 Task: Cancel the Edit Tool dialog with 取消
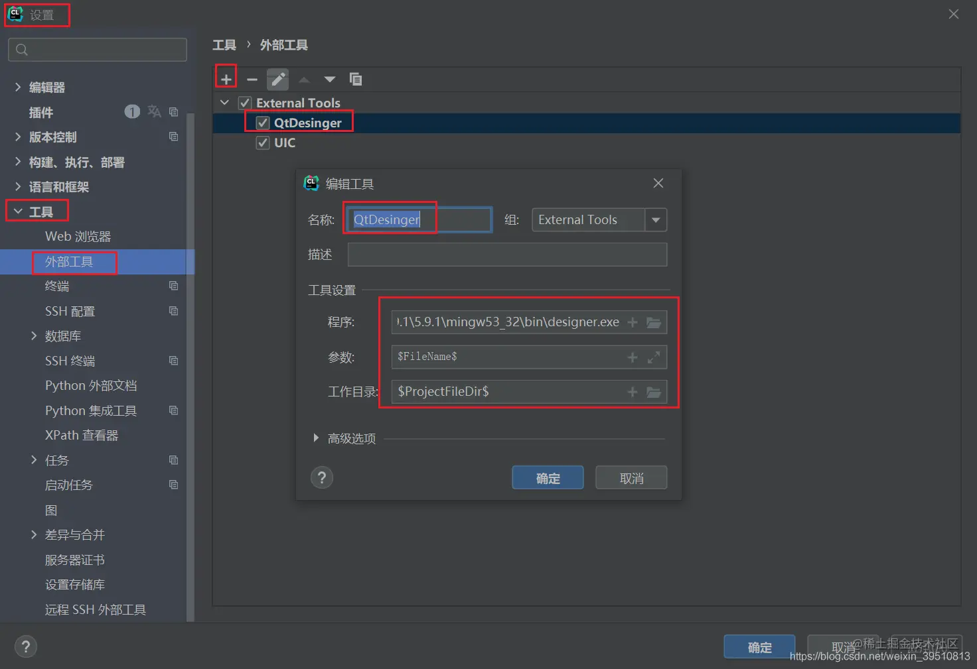click(x=631, y=478)
